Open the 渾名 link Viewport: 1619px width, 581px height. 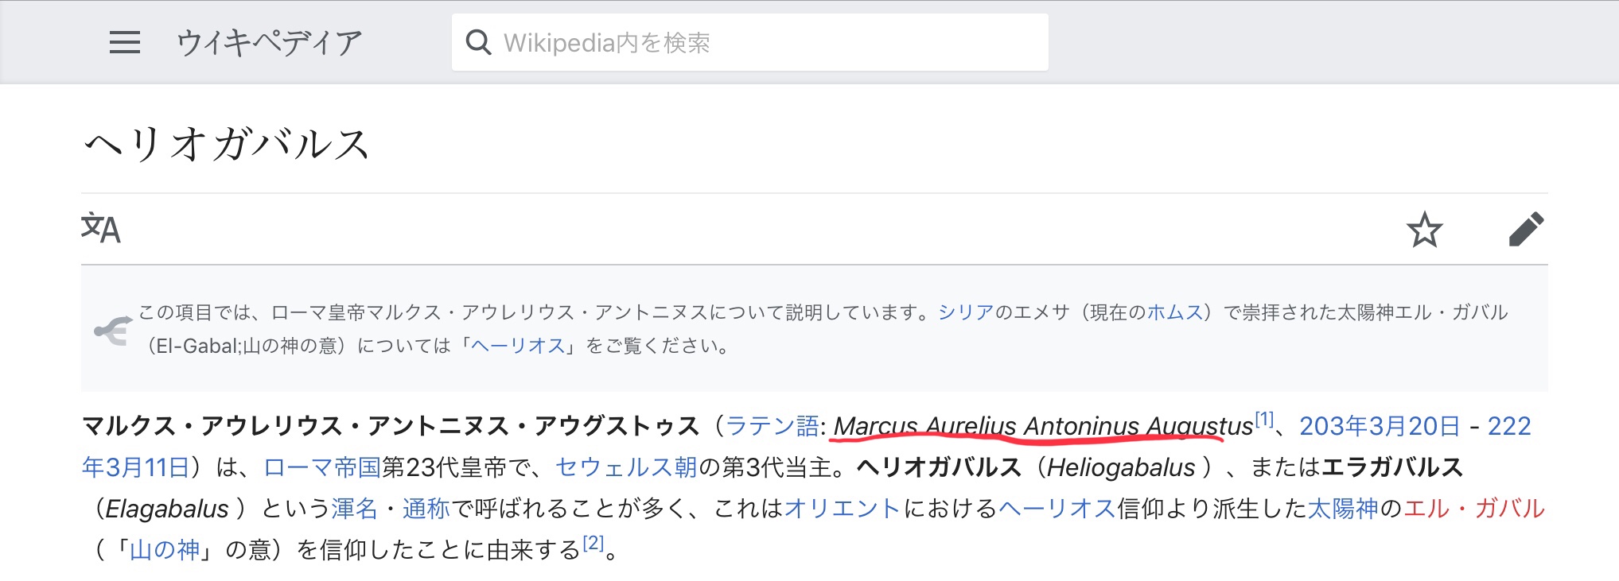tap(354, 509)
